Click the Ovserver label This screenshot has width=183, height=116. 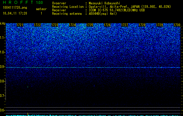coord(59,3)
